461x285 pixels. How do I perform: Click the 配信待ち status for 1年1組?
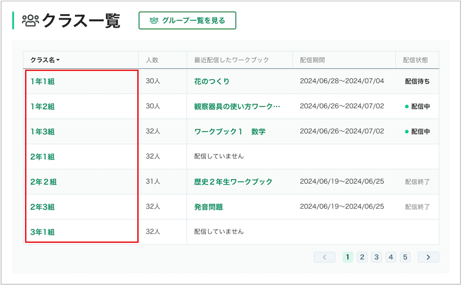pyautogui.click(x=417, y=81)
